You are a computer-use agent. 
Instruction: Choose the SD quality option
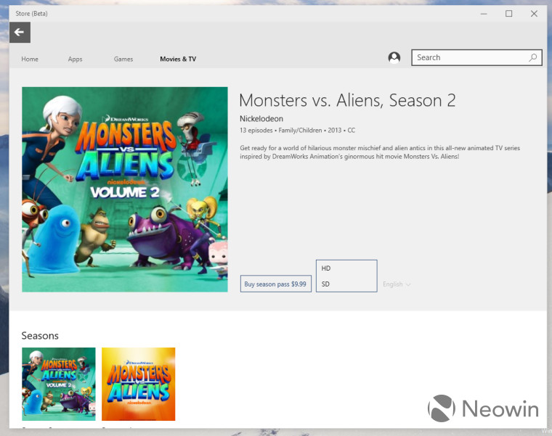[x=346, y=284]
